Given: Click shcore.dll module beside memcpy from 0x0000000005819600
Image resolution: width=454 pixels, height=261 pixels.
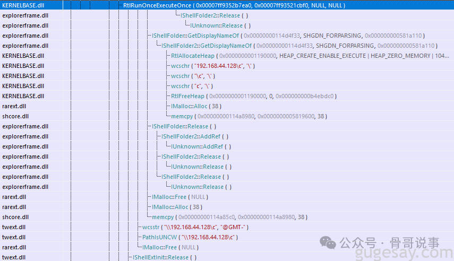Looking at the screenshot, I should (15, 116).
